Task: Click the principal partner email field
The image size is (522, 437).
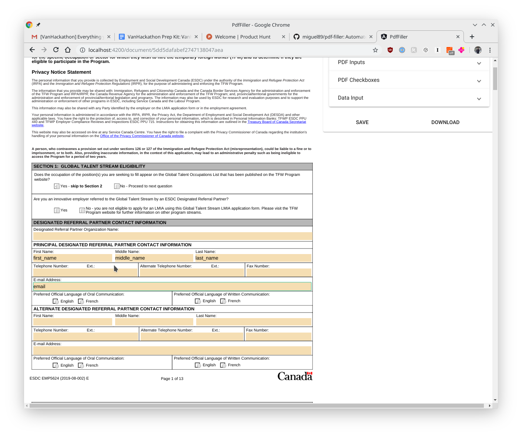Action: pos(172,287)
